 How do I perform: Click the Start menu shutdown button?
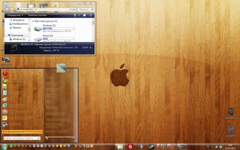58,138
